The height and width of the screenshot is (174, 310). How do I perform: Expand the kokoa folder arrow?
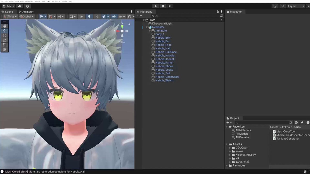(x=230, y=151)
